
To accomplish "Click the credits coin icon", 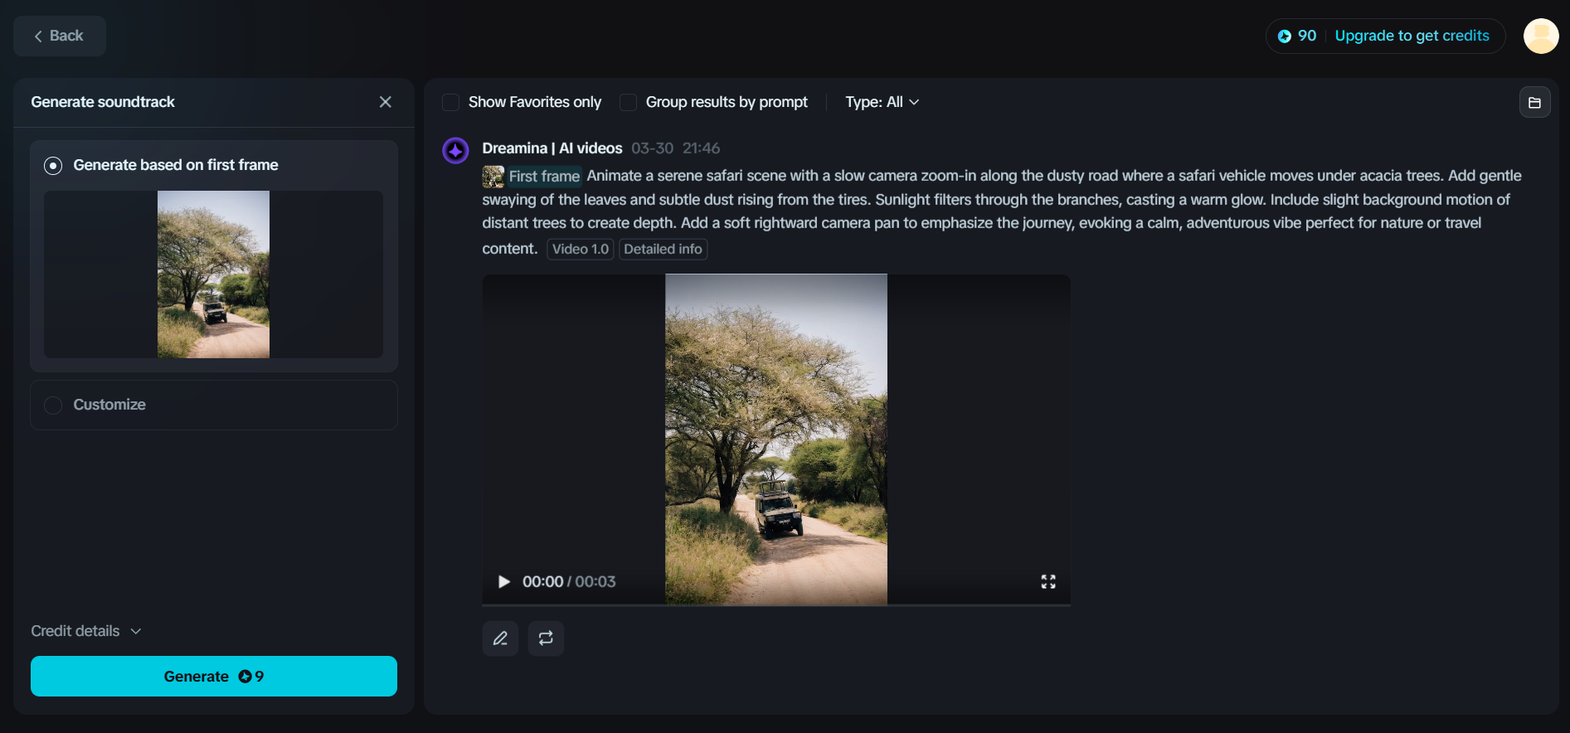I will tap(1285, 36).
